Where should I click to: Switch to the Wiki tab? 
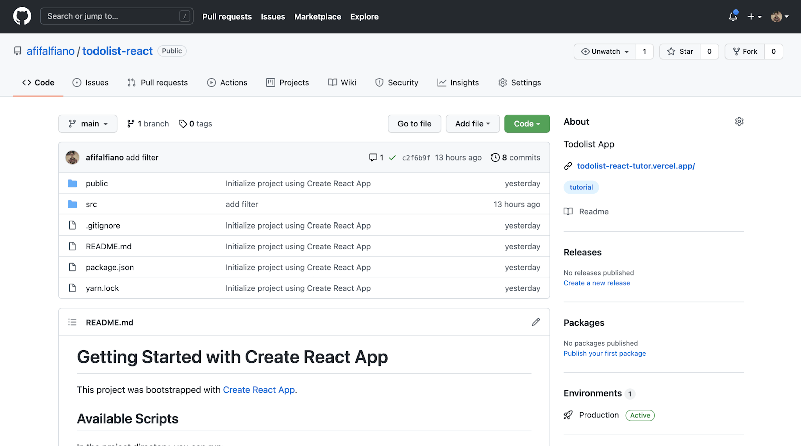pos(342,83)
